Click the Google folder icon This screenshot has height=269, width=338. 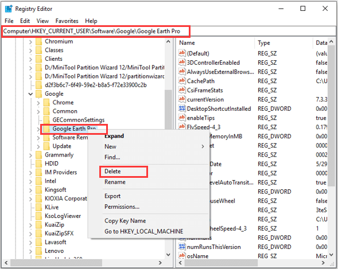(x=39, y=93)
